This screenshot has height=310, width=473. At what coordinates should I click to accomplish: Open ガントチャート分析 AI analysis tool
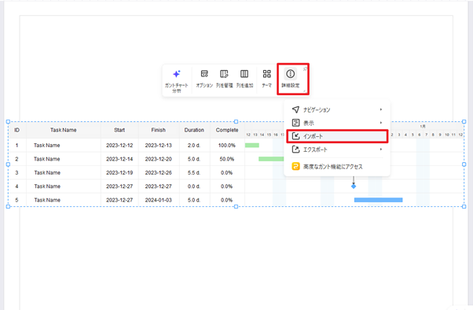[x=177, y=80]
